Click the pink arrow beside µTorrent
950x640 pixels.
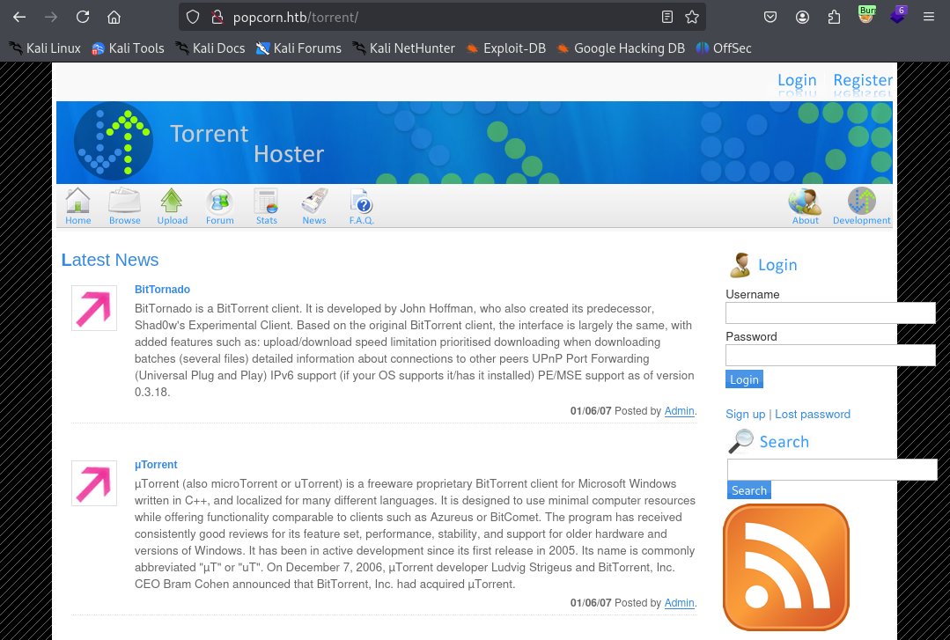pos(94,483)
